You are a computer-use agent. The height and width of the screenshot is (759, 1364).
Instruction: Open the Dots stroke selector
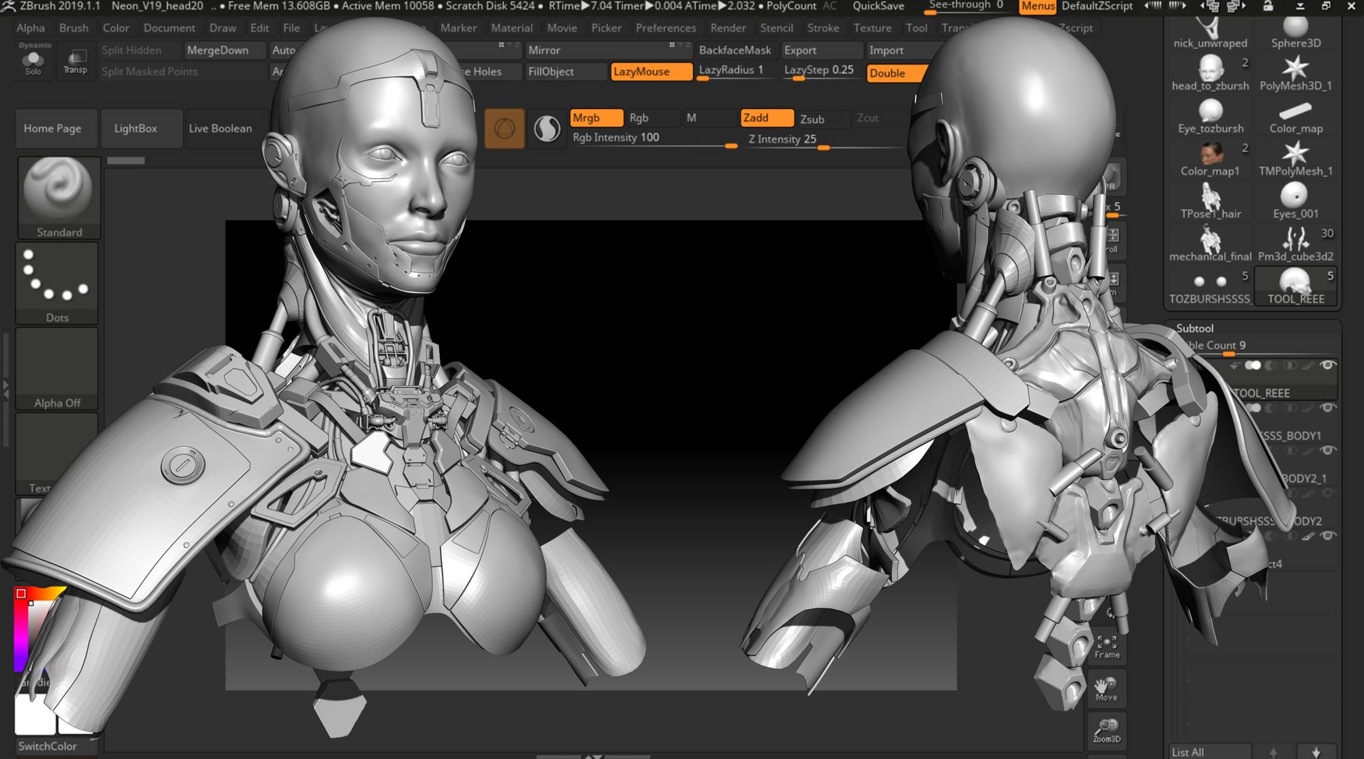tap(57, 283)
